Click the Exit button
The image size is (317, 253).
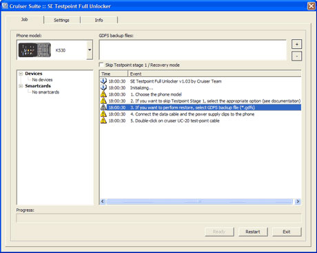pyautogui.click(x=287, y=232)
